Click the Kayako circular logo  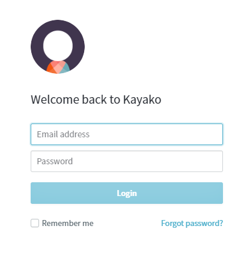coord(58,47)
